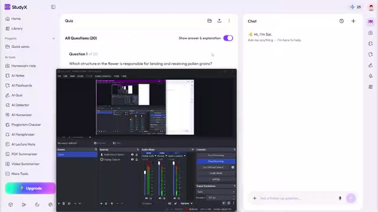Viewport: 378px width, 212px height.
Task: Open the Scene Collection menu in OBS
Action: (103, 76)
